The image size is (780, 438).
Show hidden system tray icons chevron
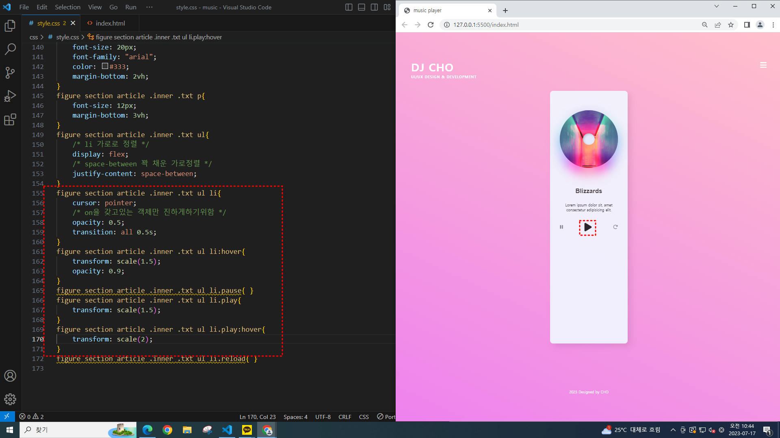tap(673, 430)
